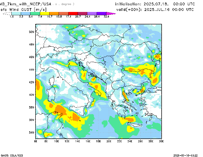The height and width of the screenshot is (157, 203).
Task: Click the 14E longitude label
Action: (x=78, y=141)
